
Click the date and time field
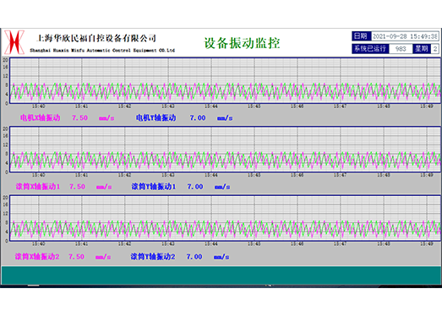pos(405,36)
